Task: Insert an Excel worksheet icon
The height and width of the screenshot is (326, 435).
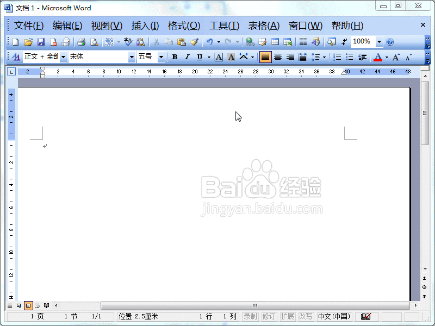Action: (x=288, y=42)
